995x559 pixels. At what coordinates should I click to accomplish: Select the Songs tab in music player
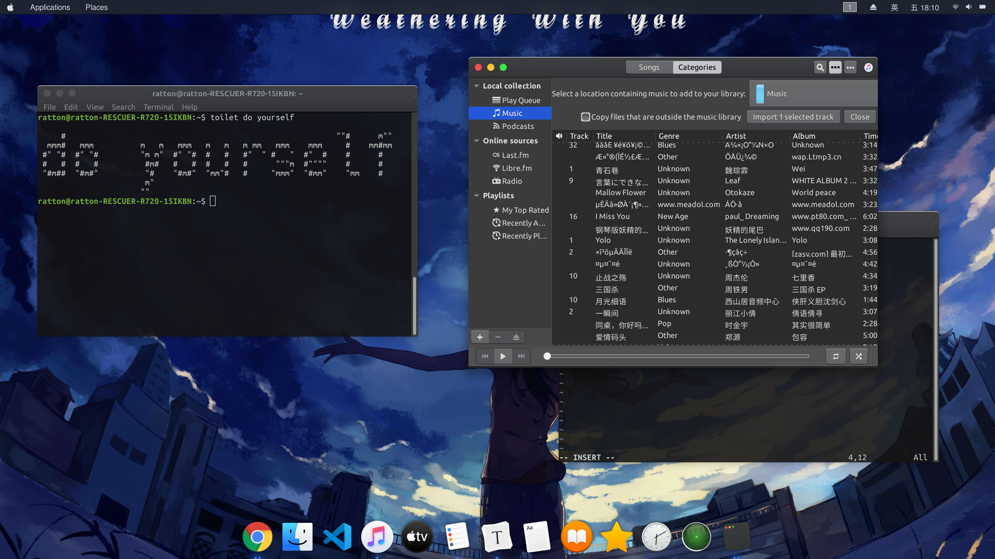(x=649, y=67)
